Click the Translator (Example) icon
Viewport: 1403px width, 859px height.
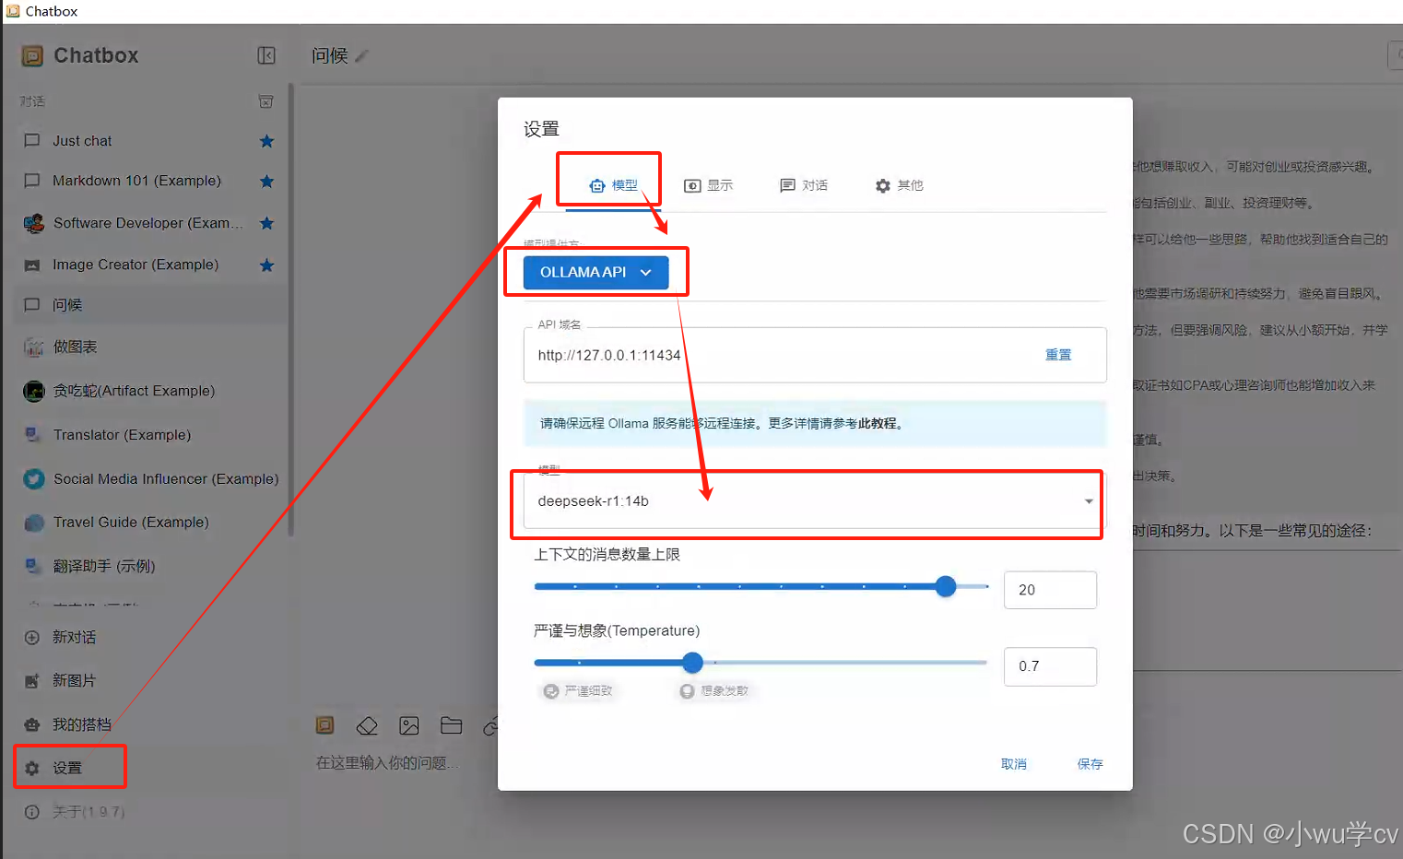click(33, 434)
